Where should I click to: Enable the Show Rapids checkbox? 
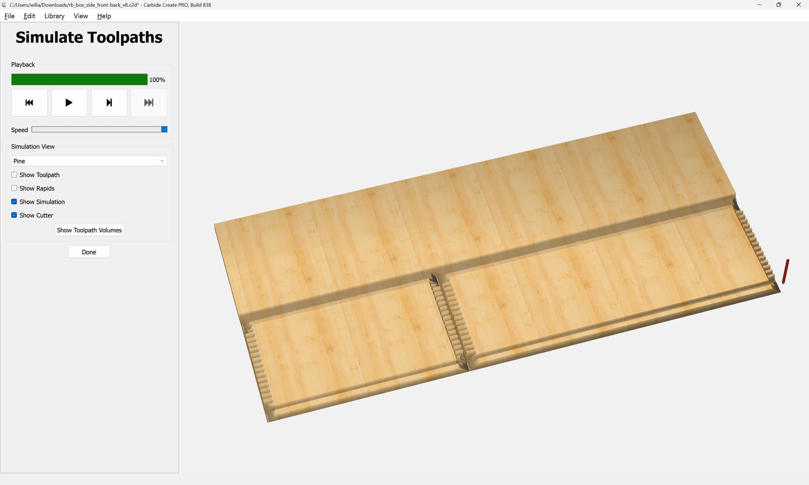14,188
